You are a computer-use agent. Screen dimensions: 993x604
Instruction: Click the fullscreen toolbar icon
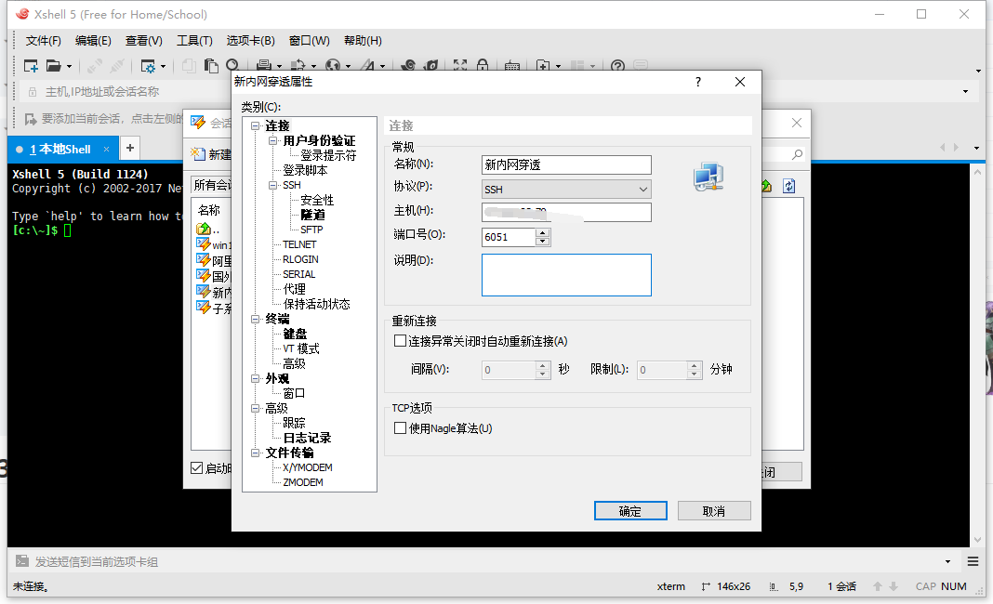459,66
